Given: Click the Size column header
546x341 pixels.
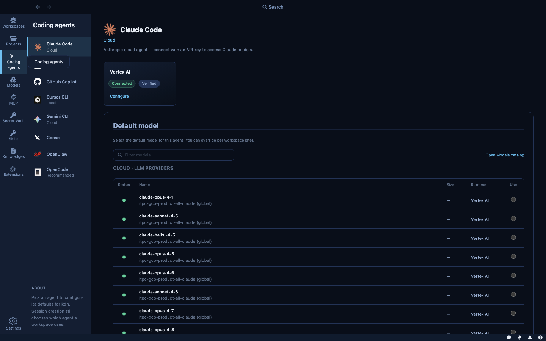Looking at the screenshot, I should [450, 185].
